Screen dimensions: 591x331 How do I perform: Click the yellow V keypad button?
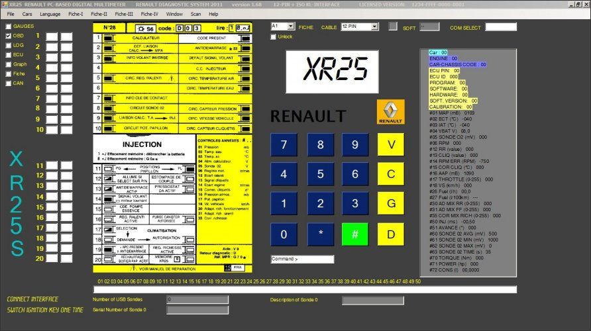pyautogui.click(x=391, y=144)
